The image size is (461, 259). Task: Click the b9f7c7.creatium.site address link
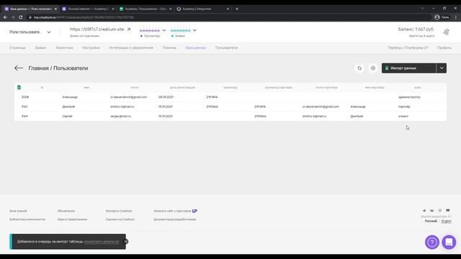pos(97,29)
